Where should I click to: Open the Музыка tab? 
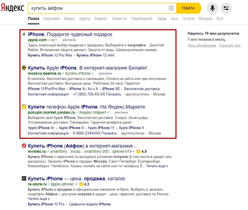click(205, 19)
